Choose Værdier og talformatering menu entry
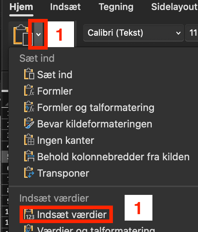Screen dimensions: 198x232 pos(96,229)
